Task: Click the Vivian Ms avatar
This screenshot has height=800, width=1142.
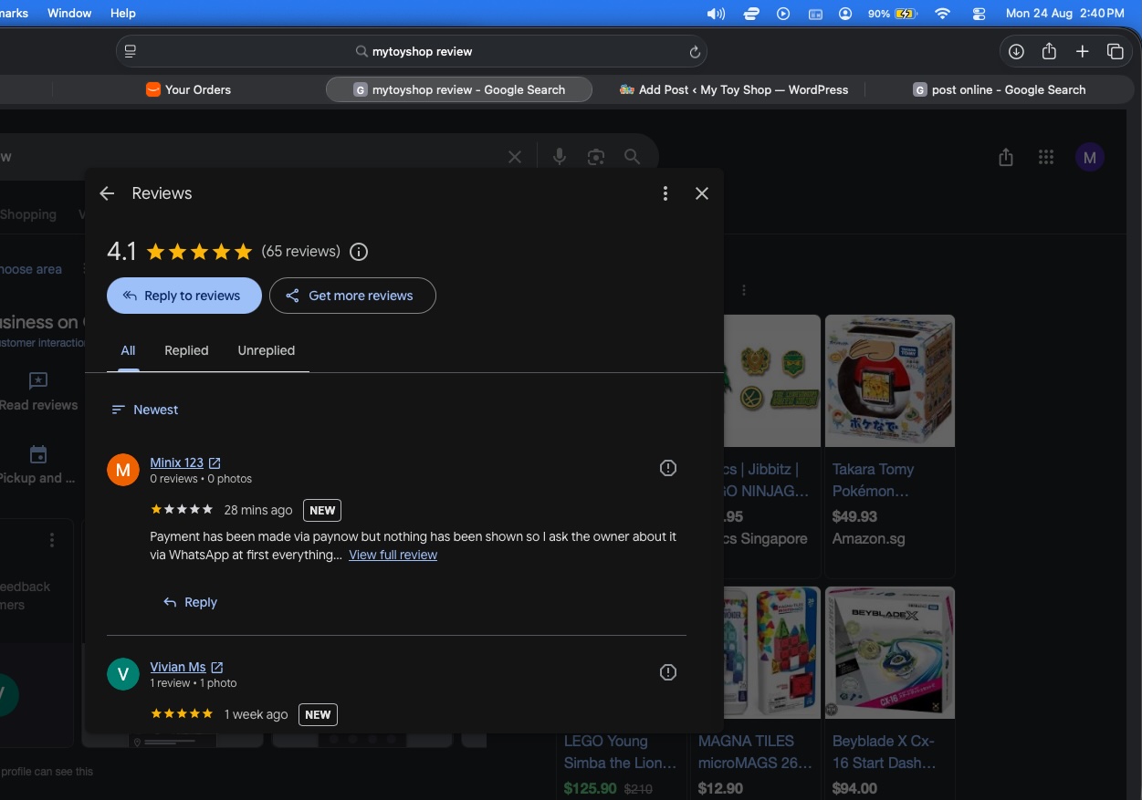Action: (x=123, y=674)
